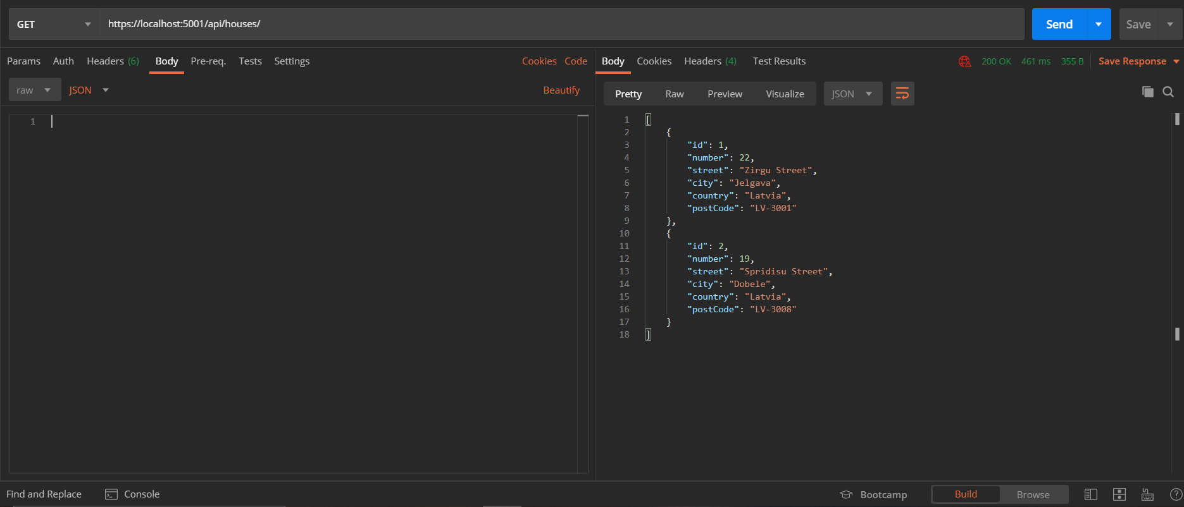Open the response Cookies tab
Screen dimensions: 1184x507
pos(654,61)
